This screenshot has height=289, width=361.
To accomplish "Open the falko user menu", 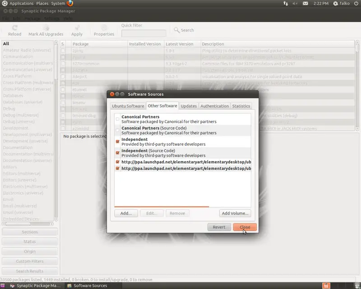I will 342,4.
